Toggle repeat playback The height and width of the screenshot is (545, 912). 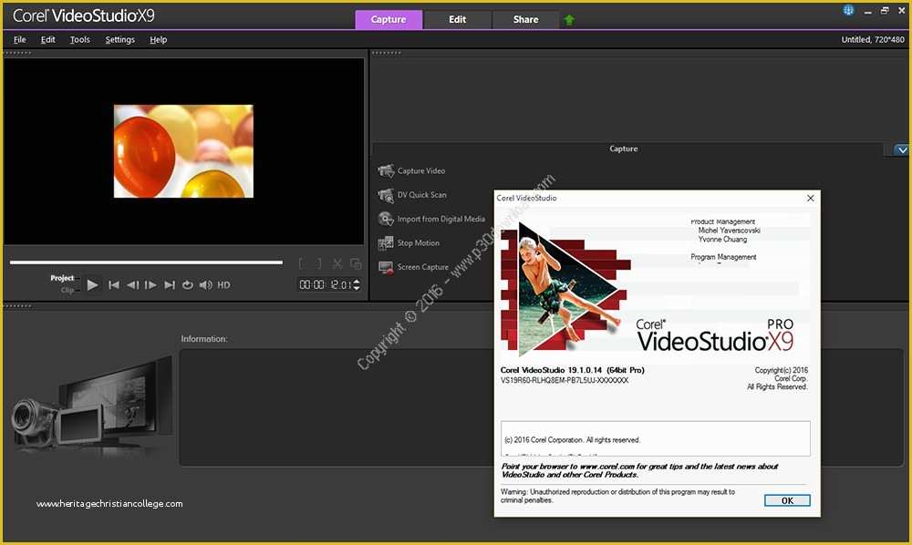click(x=187, y=284)
